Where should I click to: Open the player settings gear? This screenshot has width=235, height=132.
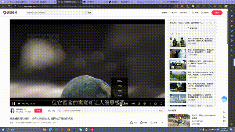[x=145, y=103]
